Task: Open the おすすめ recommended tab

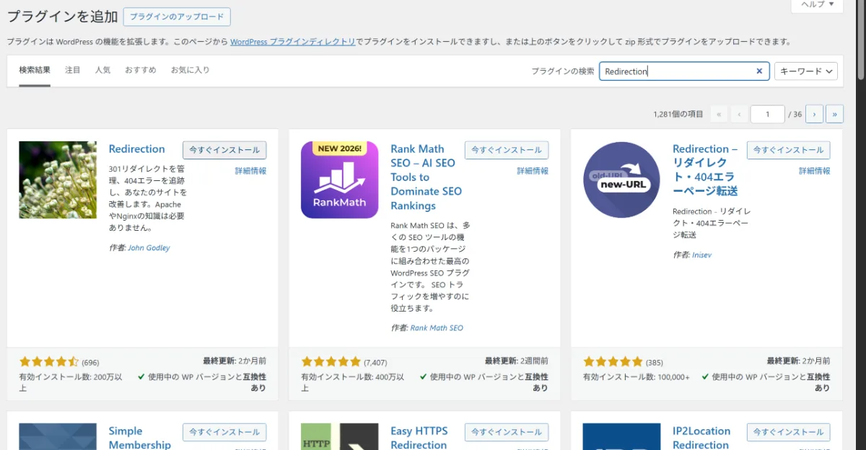Action: pos(140,70)
